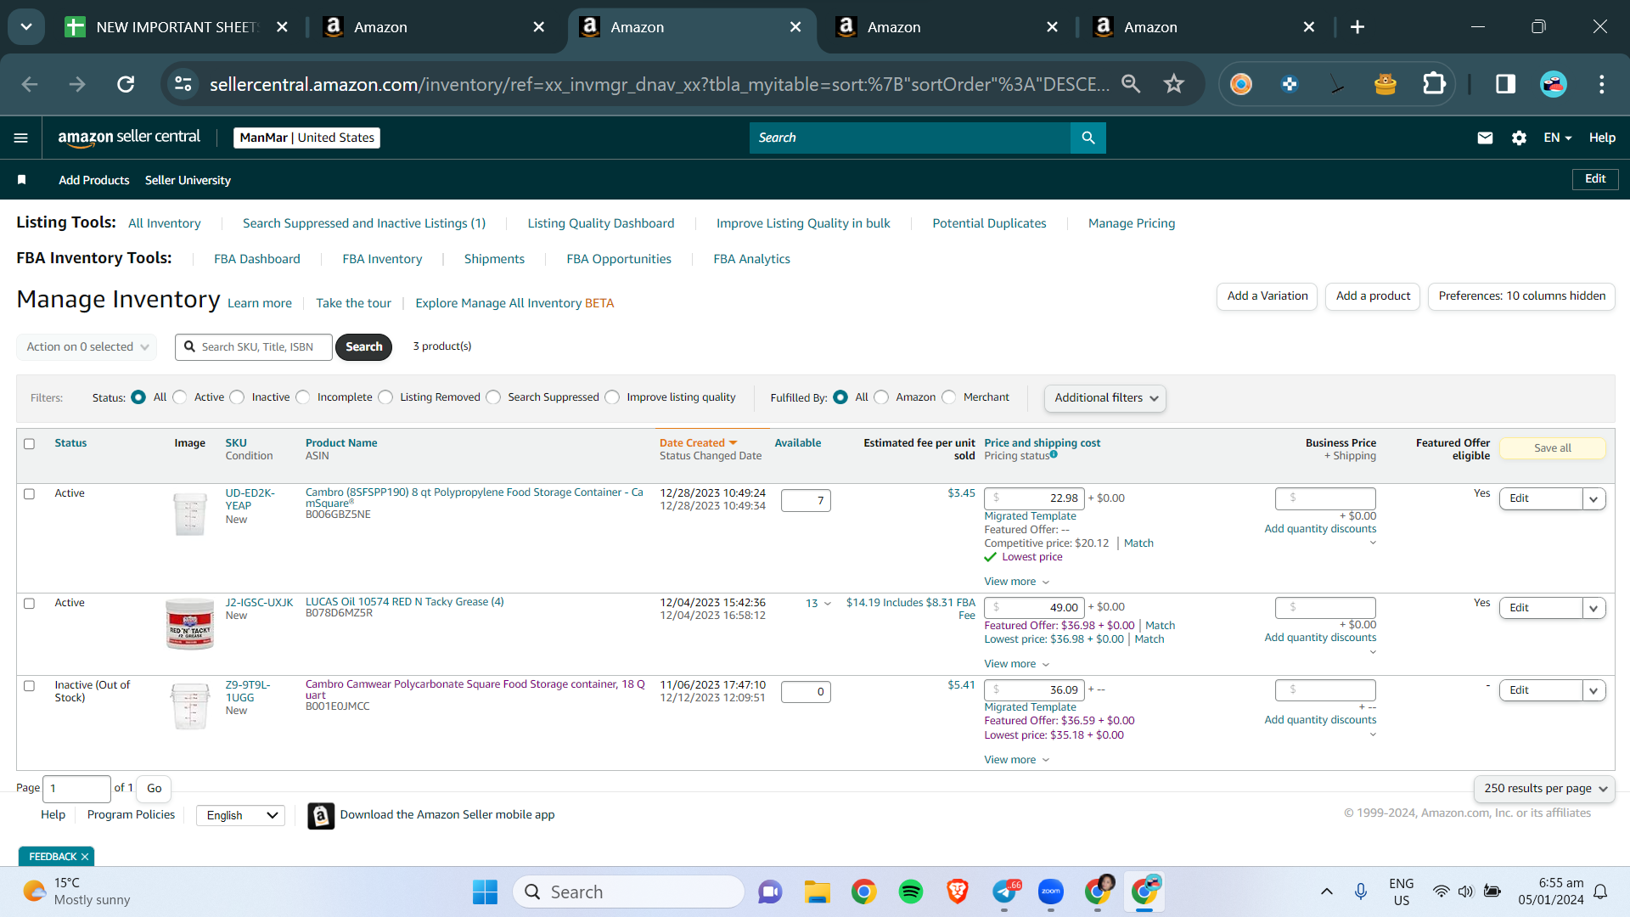The image size is (1630, 917).
Task: Expand Edit dropdown arrow for Cambro 8 qt row
Action: click(1593, 499)
